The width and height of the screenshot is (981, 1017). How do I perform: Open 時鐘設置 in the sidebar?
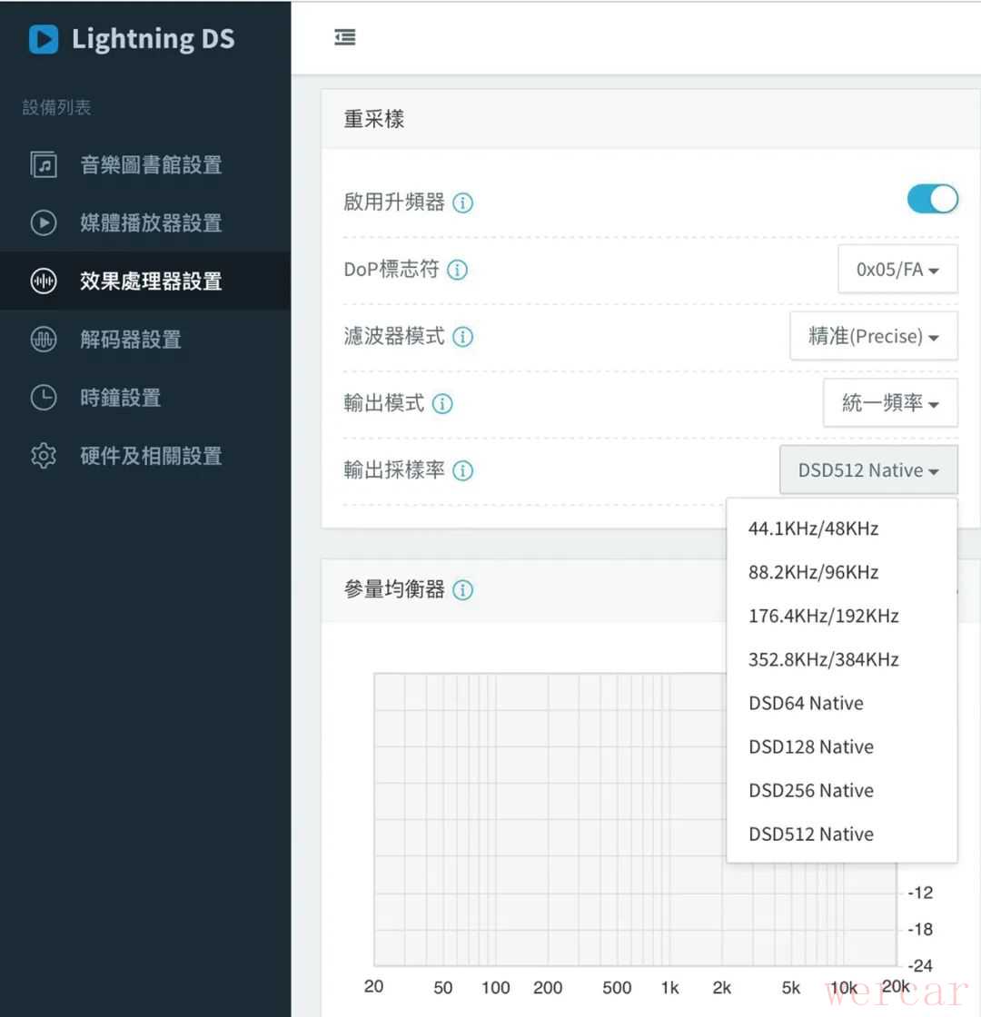[x=120, y=398]
